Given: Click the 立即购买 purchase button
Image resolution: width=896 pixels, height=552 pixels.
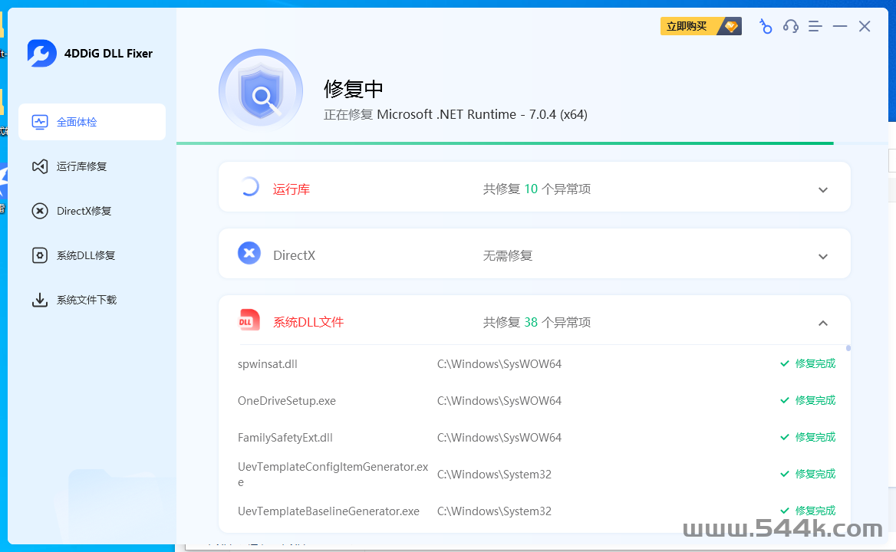Looking at the screenshot, I should pyautogui.click(x=700, y=27).
